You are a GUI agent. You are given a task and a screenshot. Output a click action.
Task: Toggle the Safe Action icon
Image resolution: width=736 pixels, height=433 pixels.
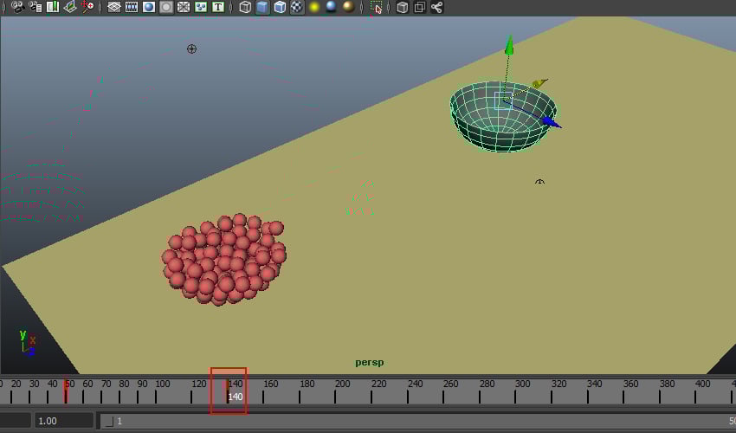pos(201,7)
